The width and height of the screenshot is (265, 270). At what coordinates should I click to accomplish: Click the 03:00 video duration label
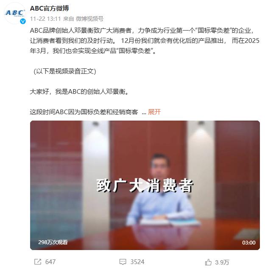tap(248, 243)
